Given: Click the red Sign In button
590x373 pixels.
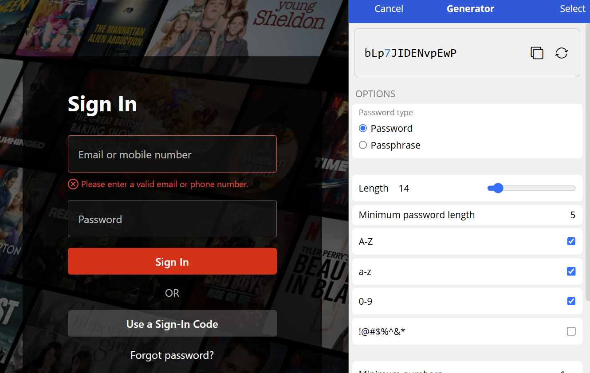Looking at the screenshot, I should coord(172,261).
